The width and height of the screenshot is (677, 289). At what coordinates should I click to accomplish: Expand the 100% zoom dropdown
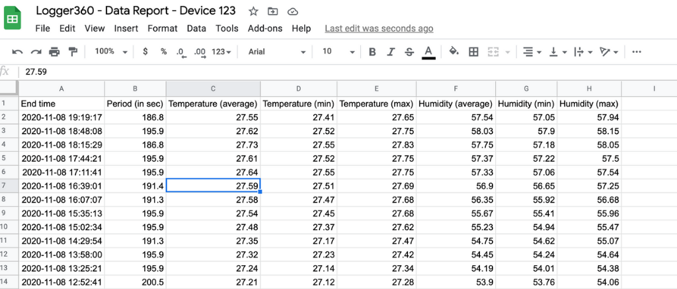pos(111,51)
